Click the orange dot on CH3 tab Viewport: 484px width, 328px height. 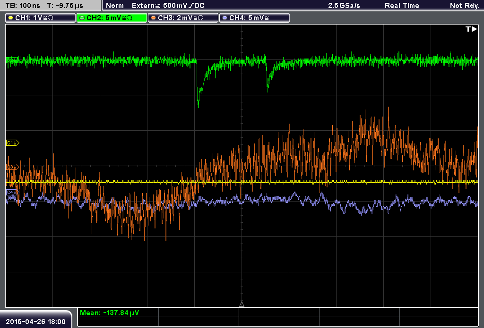pyautogui.click(x=154, y=18)
